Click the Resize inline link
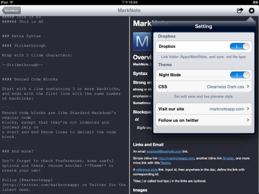Image resolution: width=259 pixels, height=194 pixels. 165,163
